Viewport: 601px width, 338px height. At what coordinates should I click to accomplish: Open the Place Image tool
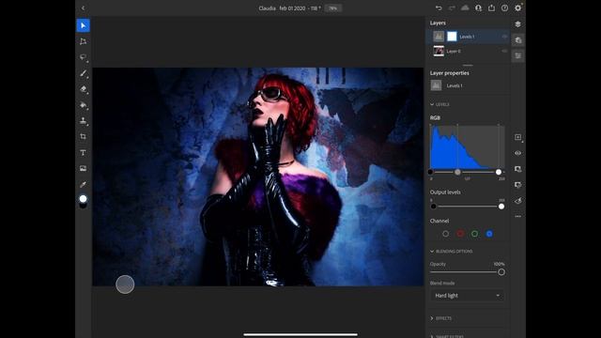pos(84,169)
